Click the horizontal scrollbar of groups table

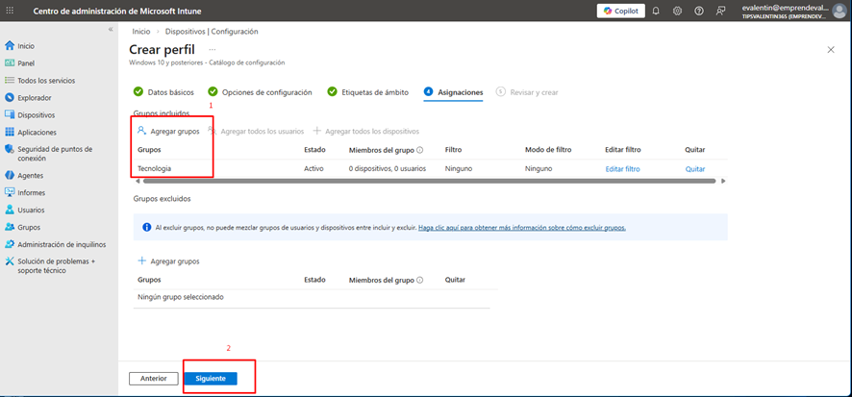click(423, 181)
